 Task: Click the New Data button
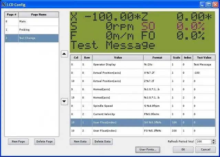[x=80, y=142]
